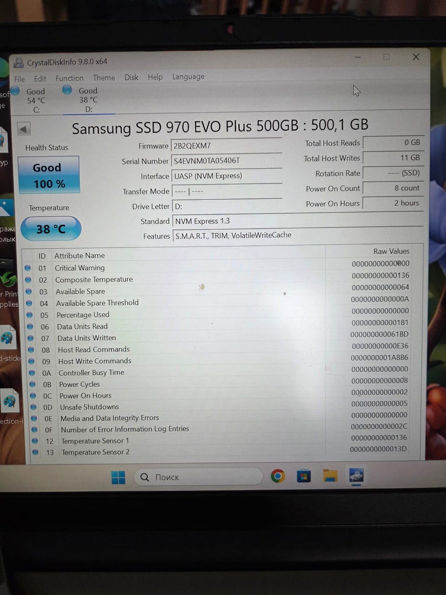Screen dimensions: 446x595
Task: Click the Percentage Used status icon
Action: click(29, 315)
